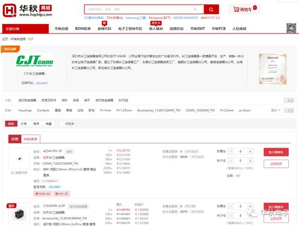Click hot search link Panasonic(松下)
The width and height of the screenshot is (299, 226).
point(159,18)
